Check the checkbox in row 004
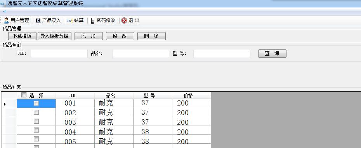The image size is (361, 148). point(36,130)
